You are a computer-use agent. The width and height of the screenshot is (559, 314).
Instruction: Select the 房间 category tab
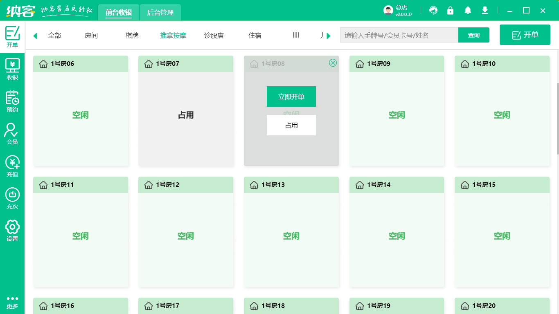coord(91,36)
